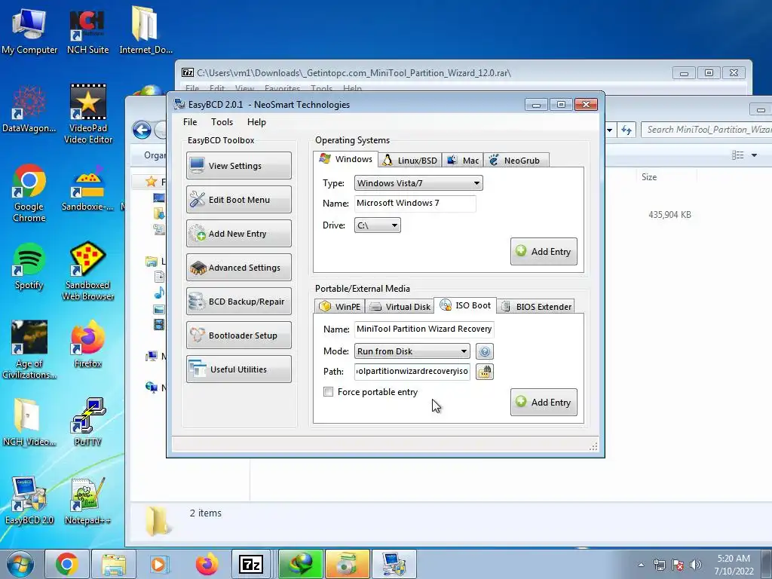Click the Explorer search box for MiniTool_Partition_Wizard
Viewport: 772px width, 579px height.
707,130
